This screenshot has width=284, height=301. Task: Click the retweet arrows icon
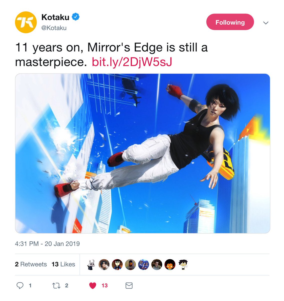56,285
